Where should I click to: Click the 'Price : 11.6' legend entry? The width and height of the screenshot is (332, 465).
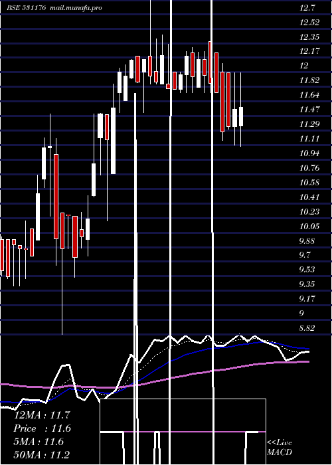42,428
